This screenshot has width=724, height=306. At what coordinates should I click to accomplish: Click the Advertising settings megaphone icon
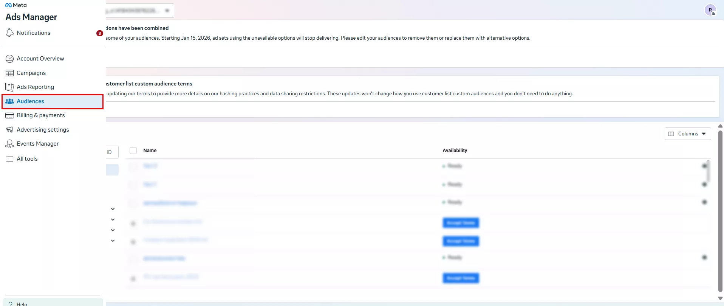click(10, 130)
